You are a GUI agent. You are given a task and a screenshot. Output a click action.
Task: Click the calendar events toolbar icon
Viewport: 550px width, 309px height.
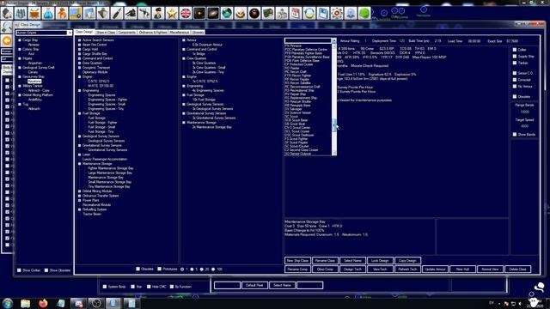(x=296, y=14)
